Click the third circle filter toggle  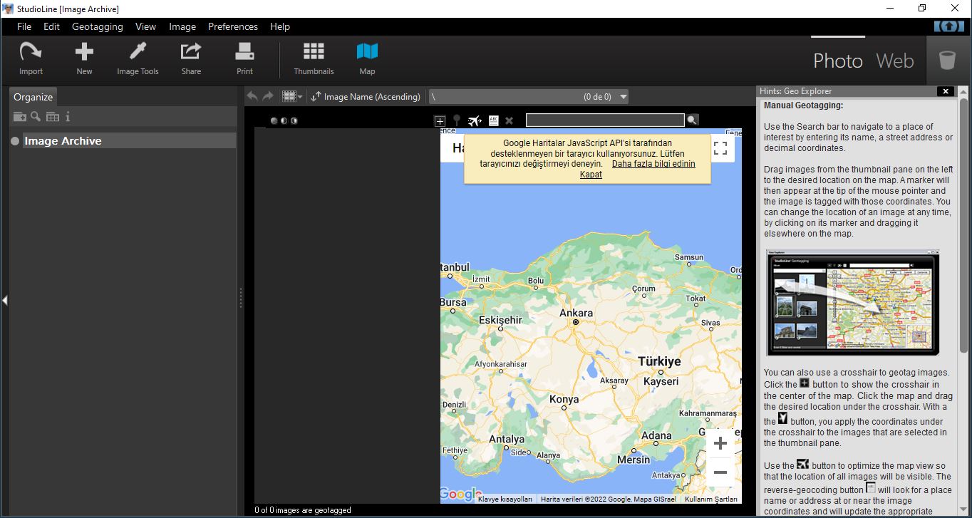click(x=294, y=121)
